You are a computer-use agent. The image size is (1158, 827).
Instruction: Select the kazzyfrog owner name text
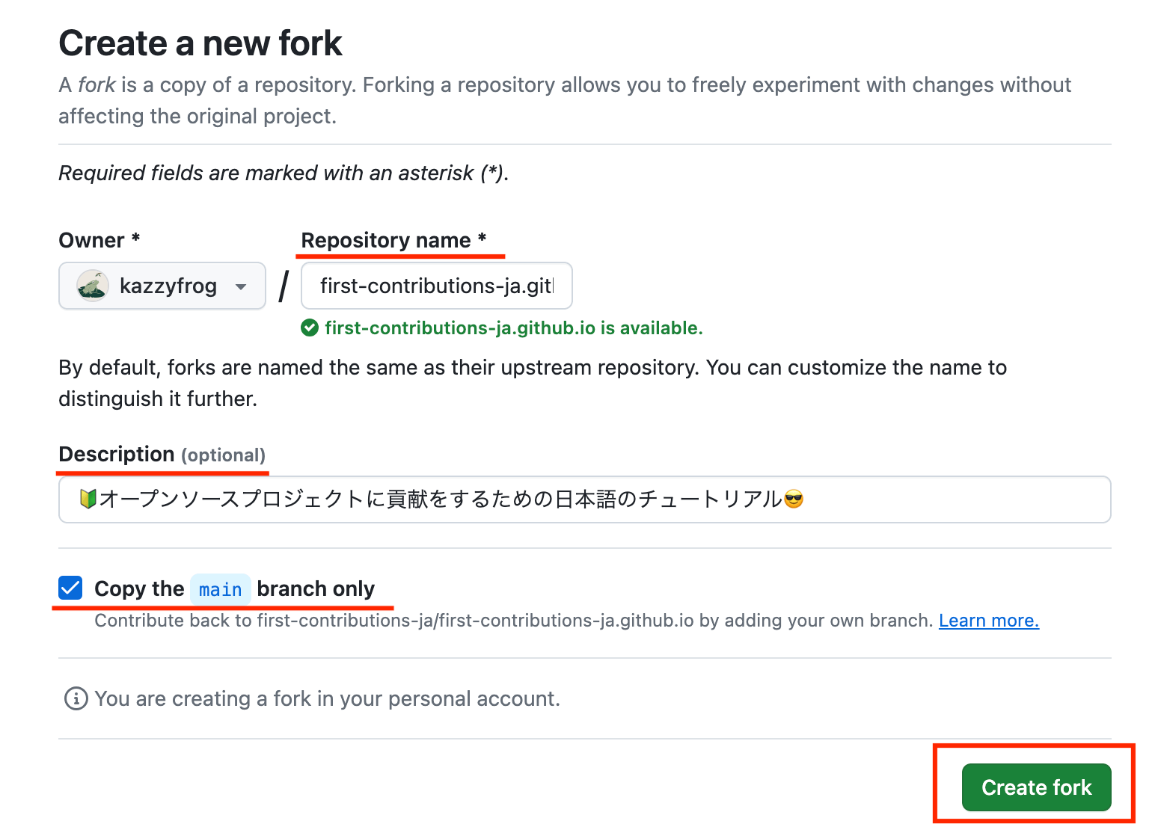pyautogui.click(x=168, y=286)
